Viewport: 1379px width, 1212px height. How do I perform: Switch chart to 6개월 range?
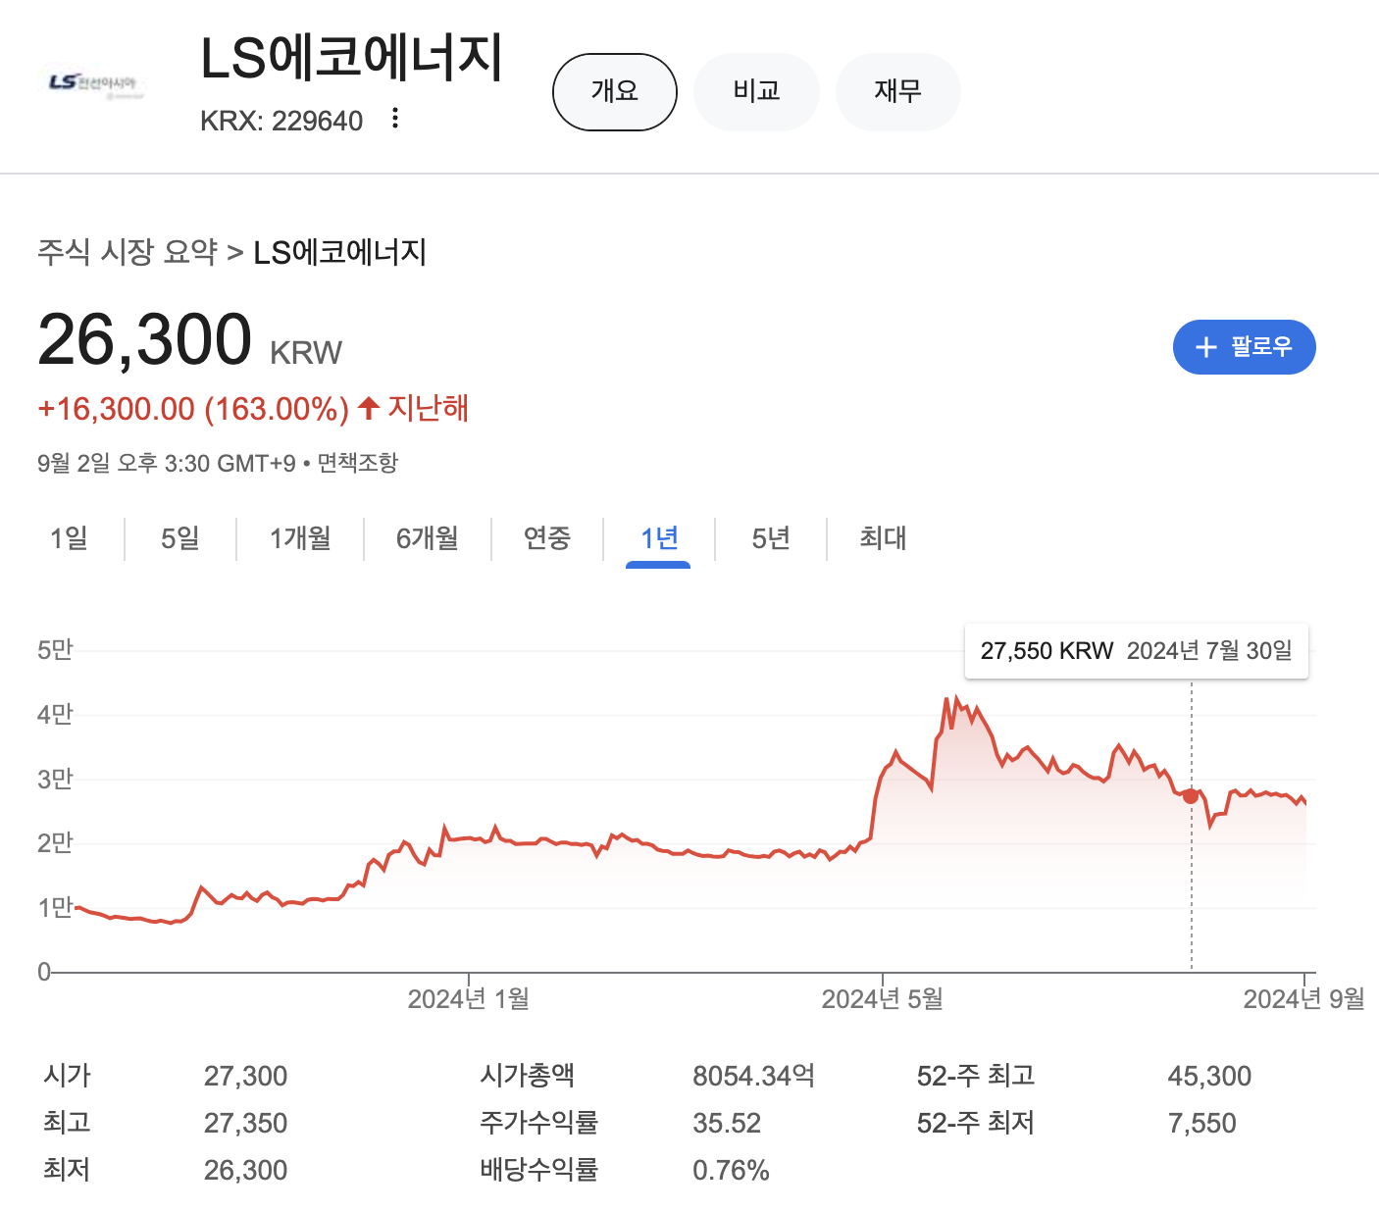pyautogui.click(x=428, y=538)
